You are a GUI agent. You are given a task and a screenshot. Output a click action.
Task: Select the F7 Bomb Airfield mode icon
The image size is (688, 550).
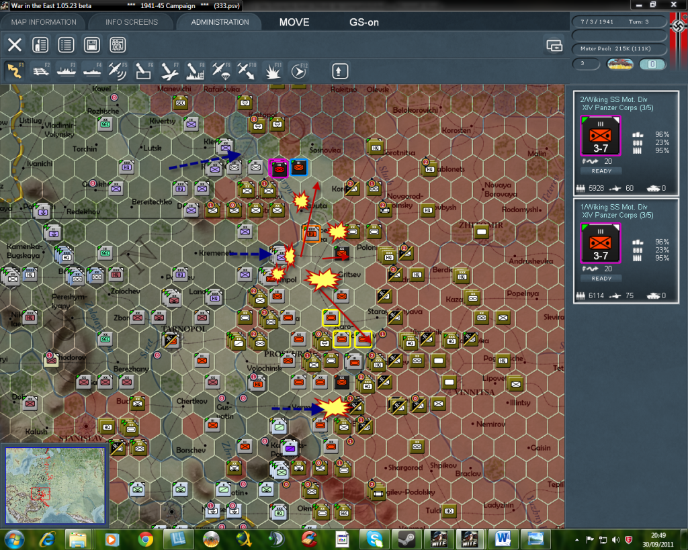[169, 71]
